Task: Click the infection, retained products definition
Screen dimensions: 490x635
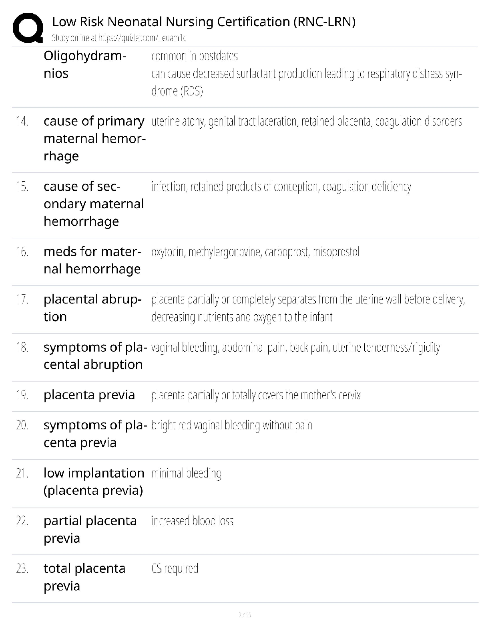Action: tap(281, 187)
